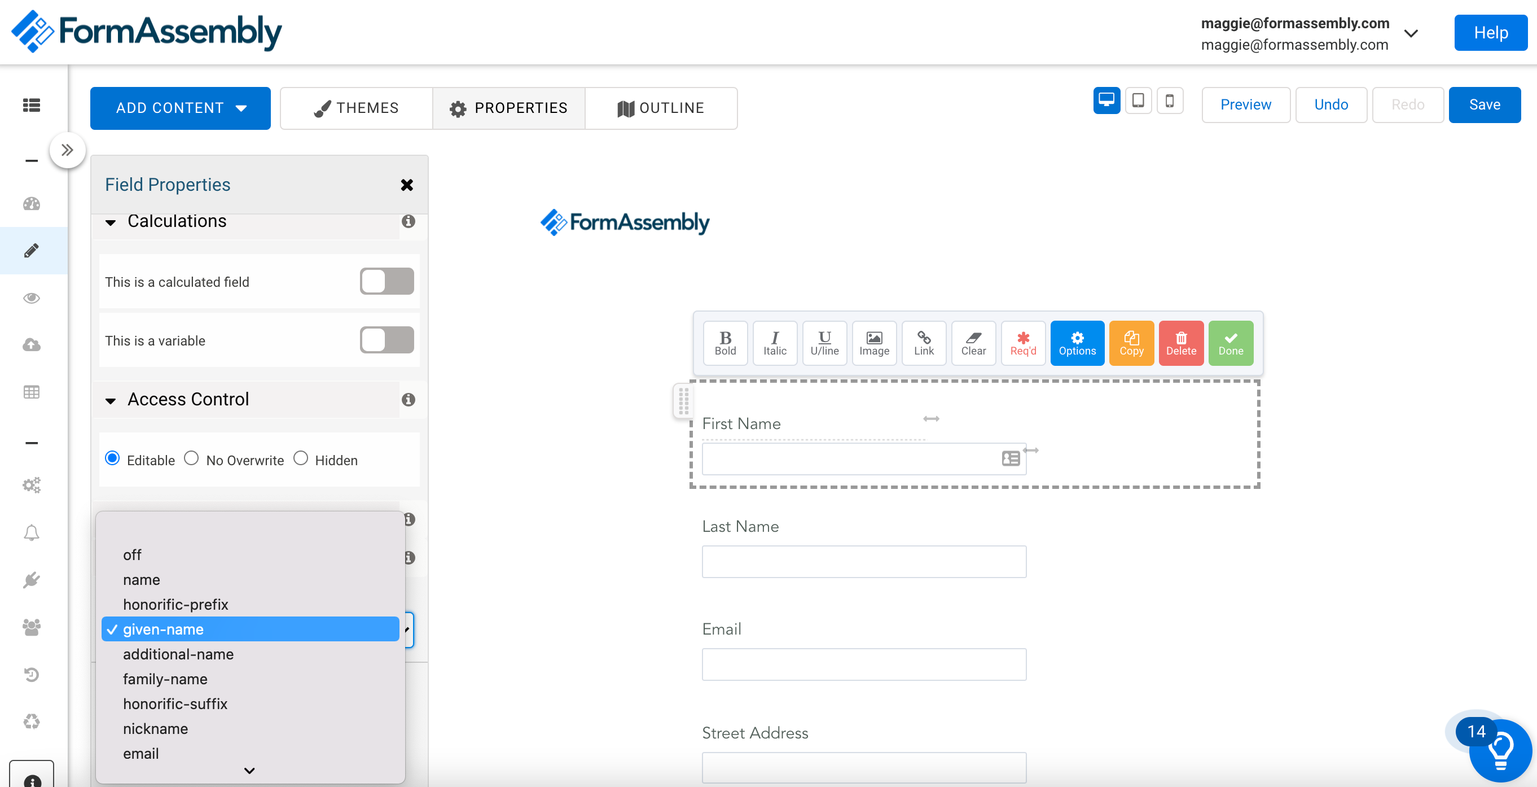The image size is (1537, 787).
Task: Open the forms list sidebar icon
Action: pyautogui.click(x=32, y=105)
